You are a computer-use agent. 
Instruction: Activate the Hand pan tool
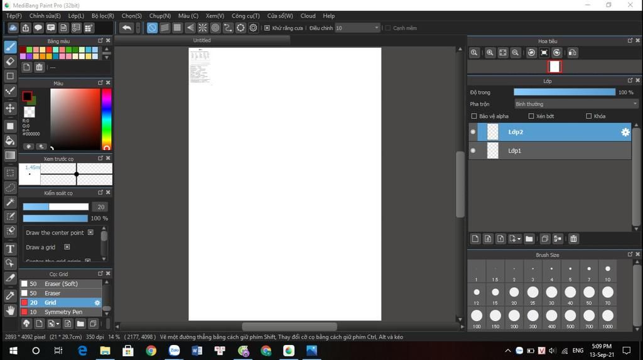tap(10, 310)
